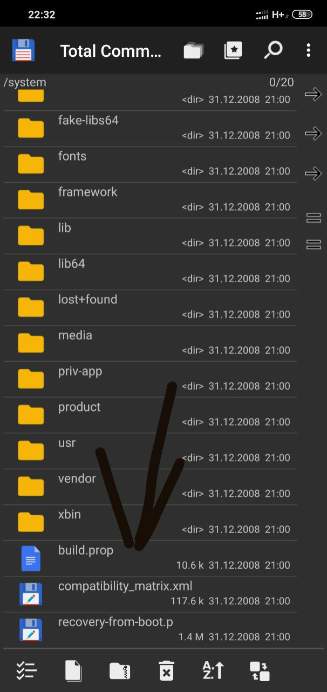The width and height of the screenshot is (327, 692).
Task: Select the vendor folder by its icon
Action: click(31, 487)
